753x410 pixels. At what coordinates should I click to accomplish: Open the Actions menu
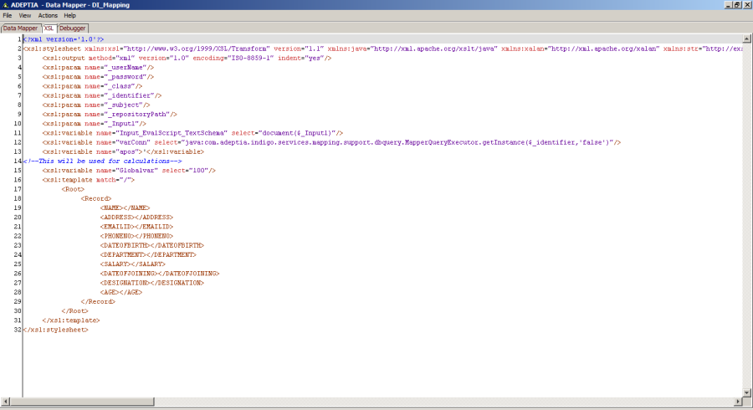pos(48,15)
